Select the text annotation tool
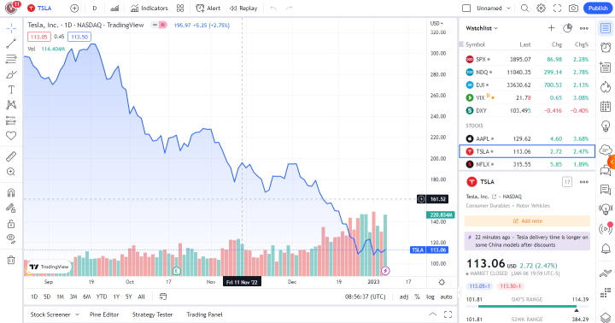 click(11, 90)
